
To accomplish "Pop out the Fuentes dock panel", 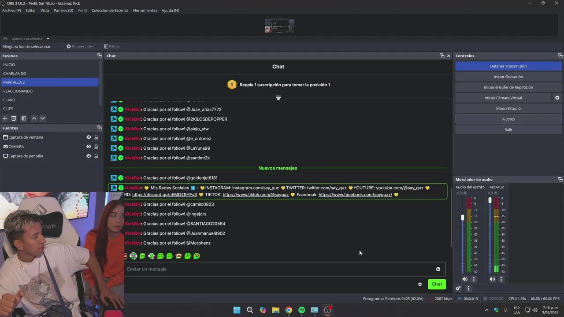I will (100, 128).
